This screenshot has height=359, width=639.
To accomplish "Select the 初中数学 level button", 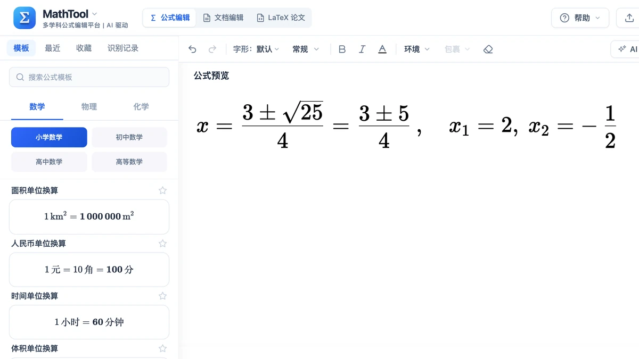I will click(x=129, y=137).
